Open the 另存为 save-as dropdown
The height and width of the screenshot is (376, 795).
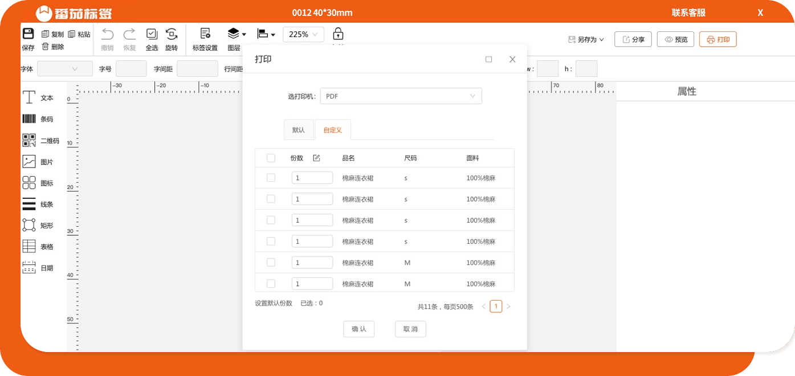[586, 39]
